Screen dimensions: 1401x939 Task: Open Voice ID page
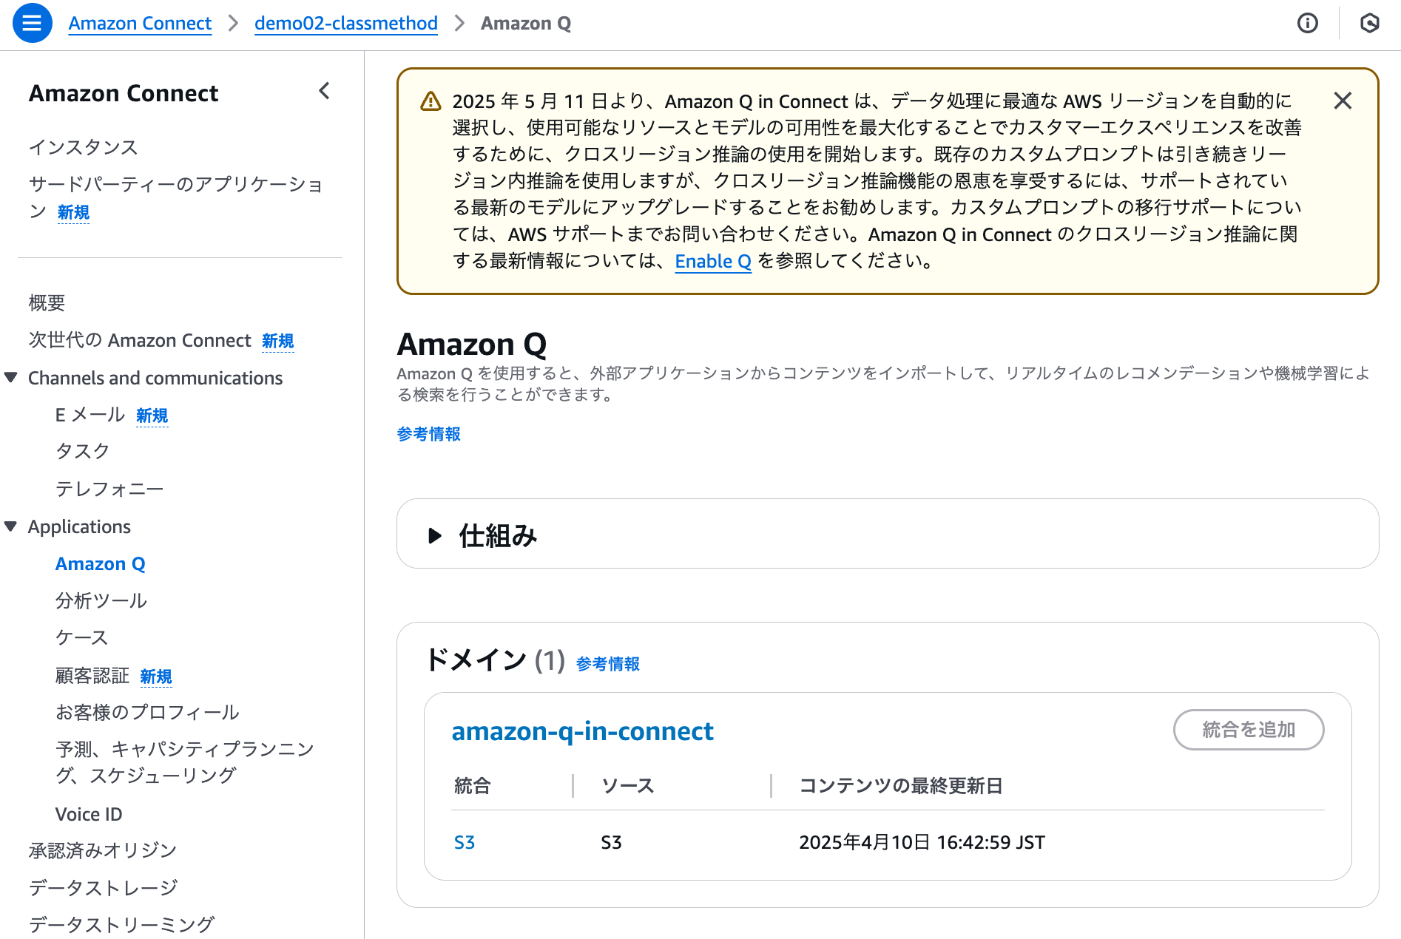89,814
